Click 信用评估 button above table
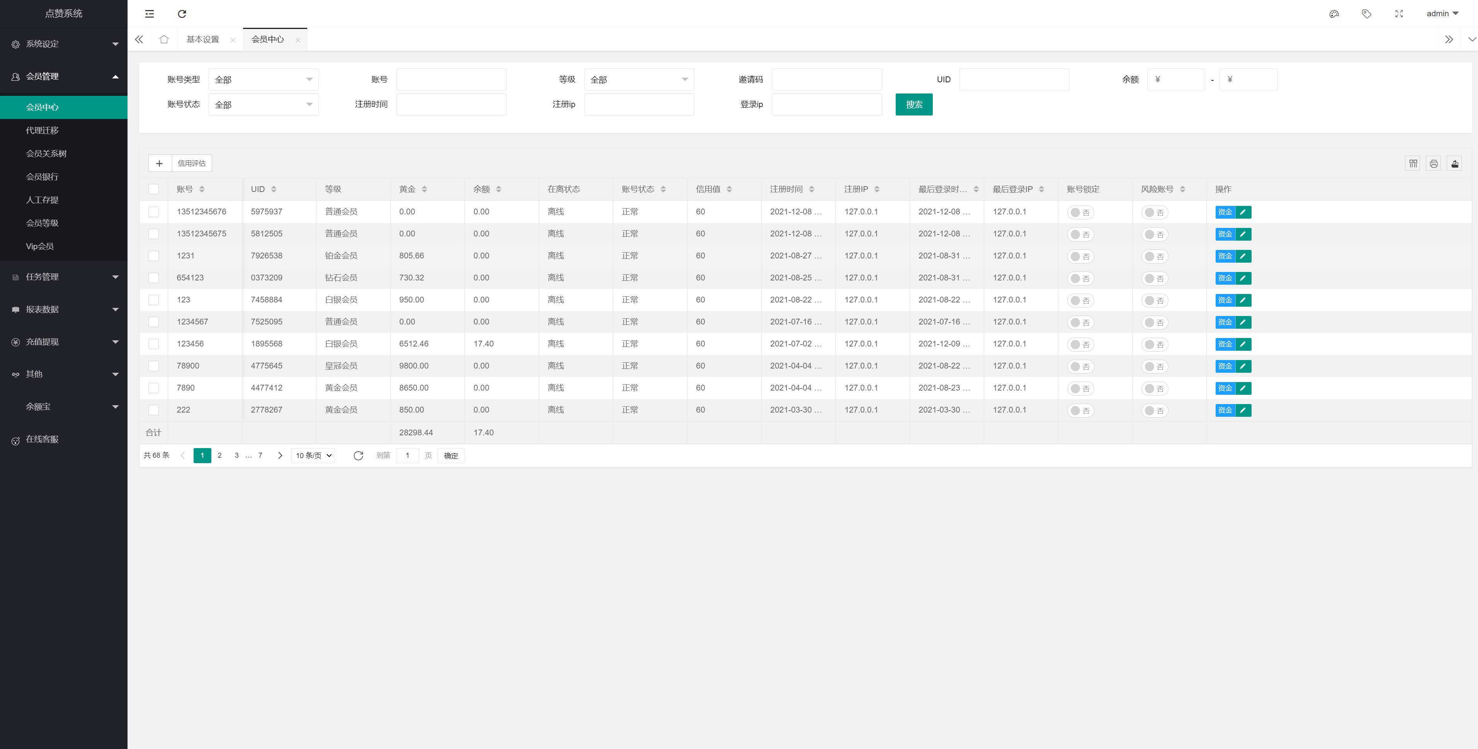The height and width of the screenshot is (749, 1478). tap(191, 163)
